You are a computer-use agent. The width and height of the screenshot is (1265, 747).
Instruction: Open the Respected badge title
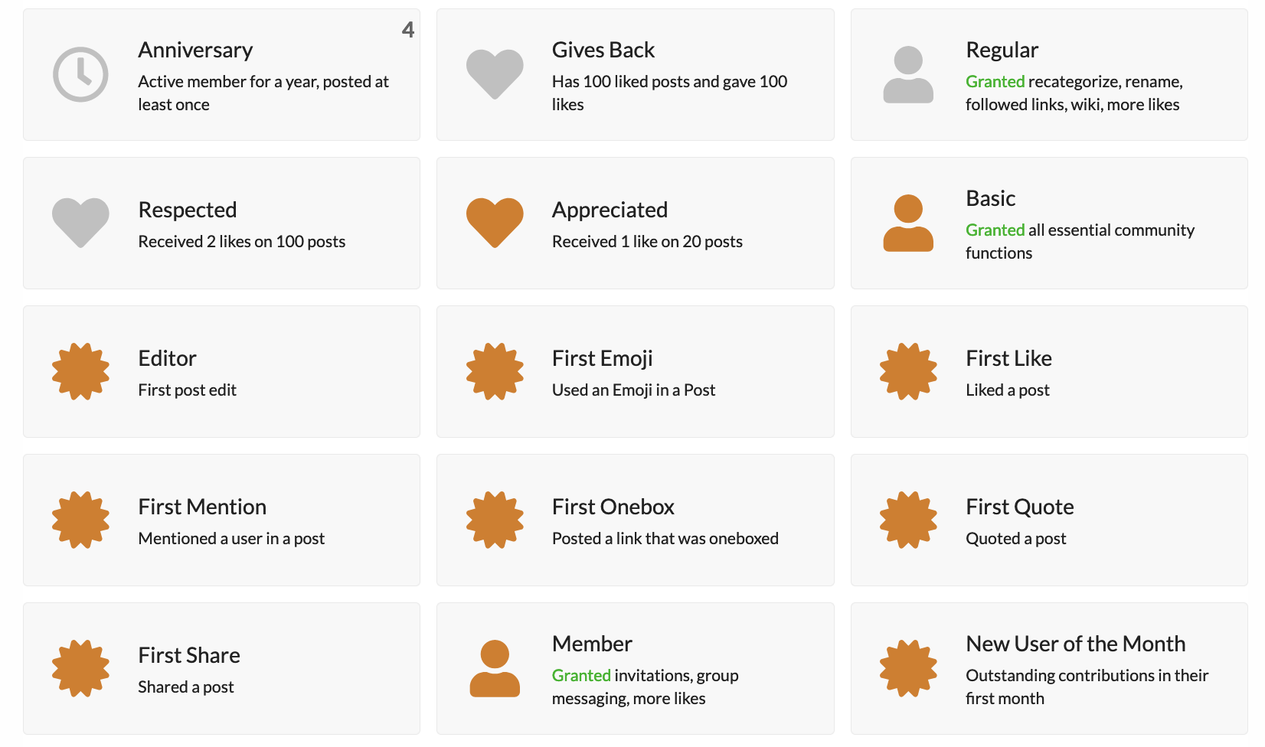tap(188, 210)
